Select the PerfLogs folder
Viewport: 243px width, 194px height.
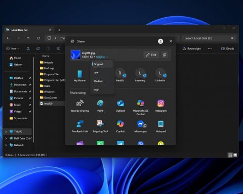tap(47, 68)
